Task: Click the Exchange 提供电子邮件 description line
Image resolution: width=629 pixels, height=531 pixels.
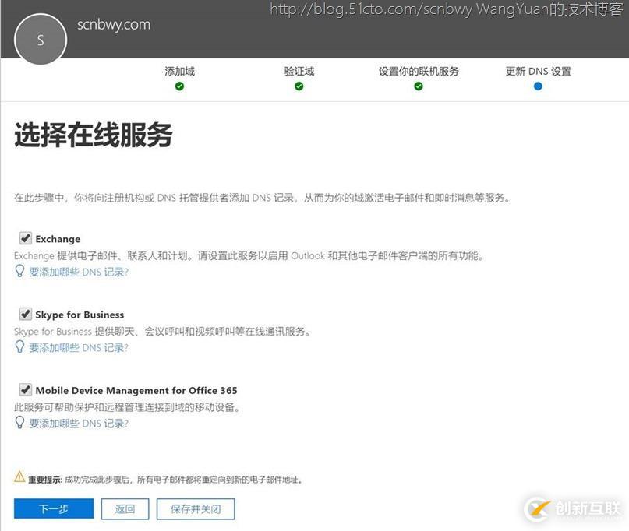Action: 249,255
